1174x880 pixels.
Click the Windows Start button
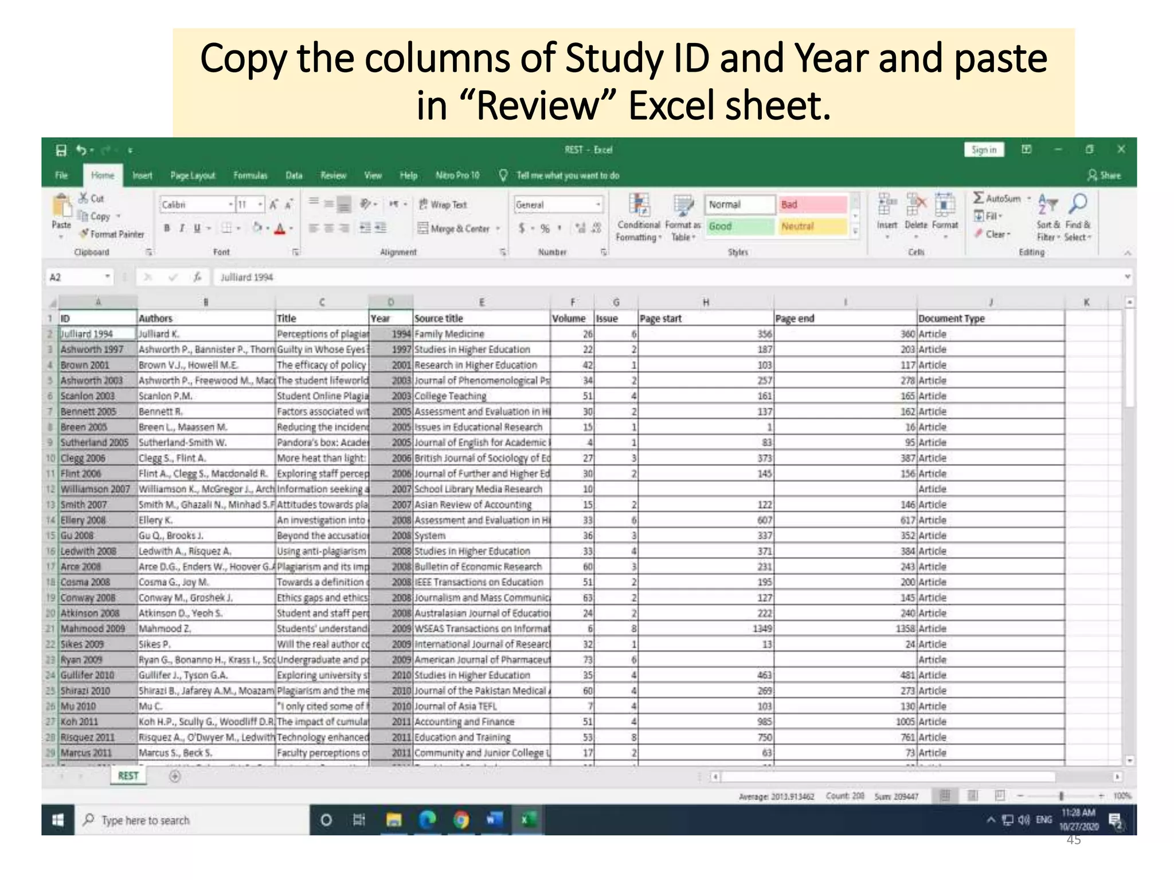tap(58, 820)
